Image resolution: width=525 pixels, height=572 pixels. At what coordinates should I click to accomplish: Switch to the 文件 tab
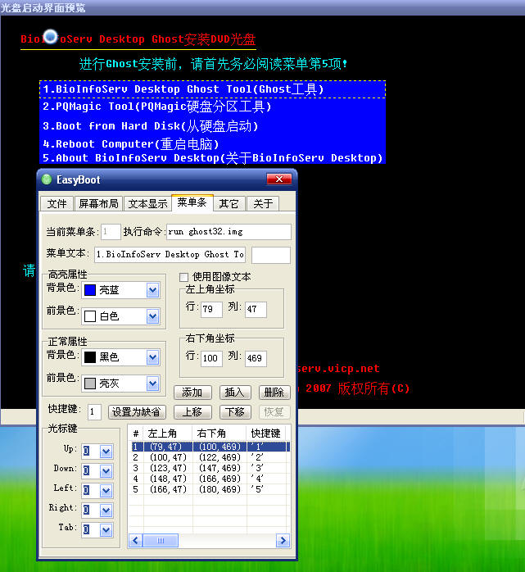pos(57,203)
